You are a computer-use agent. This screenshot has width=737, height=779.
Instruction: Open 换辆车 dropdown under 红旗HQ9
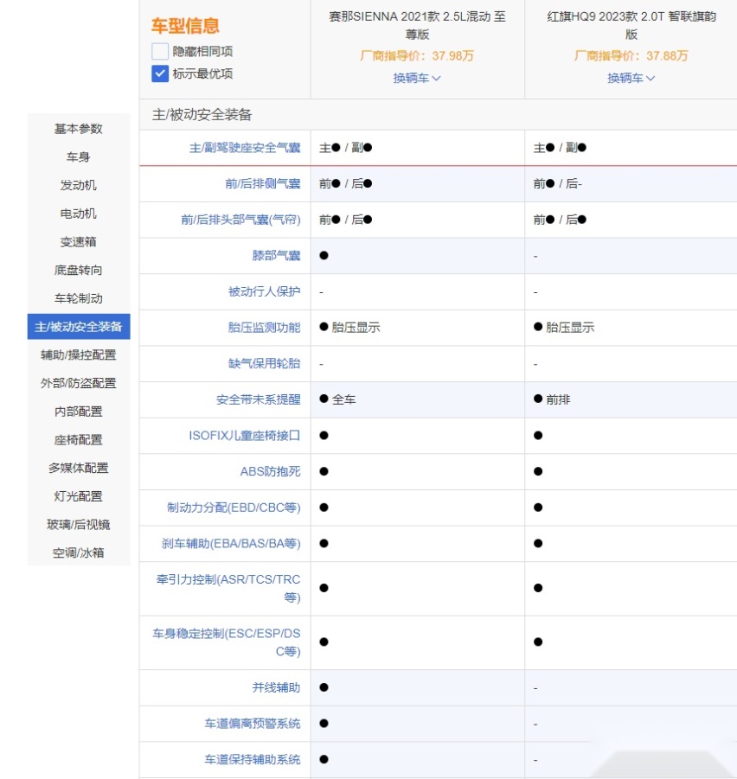pyautogui.click(x=631, y=78)
